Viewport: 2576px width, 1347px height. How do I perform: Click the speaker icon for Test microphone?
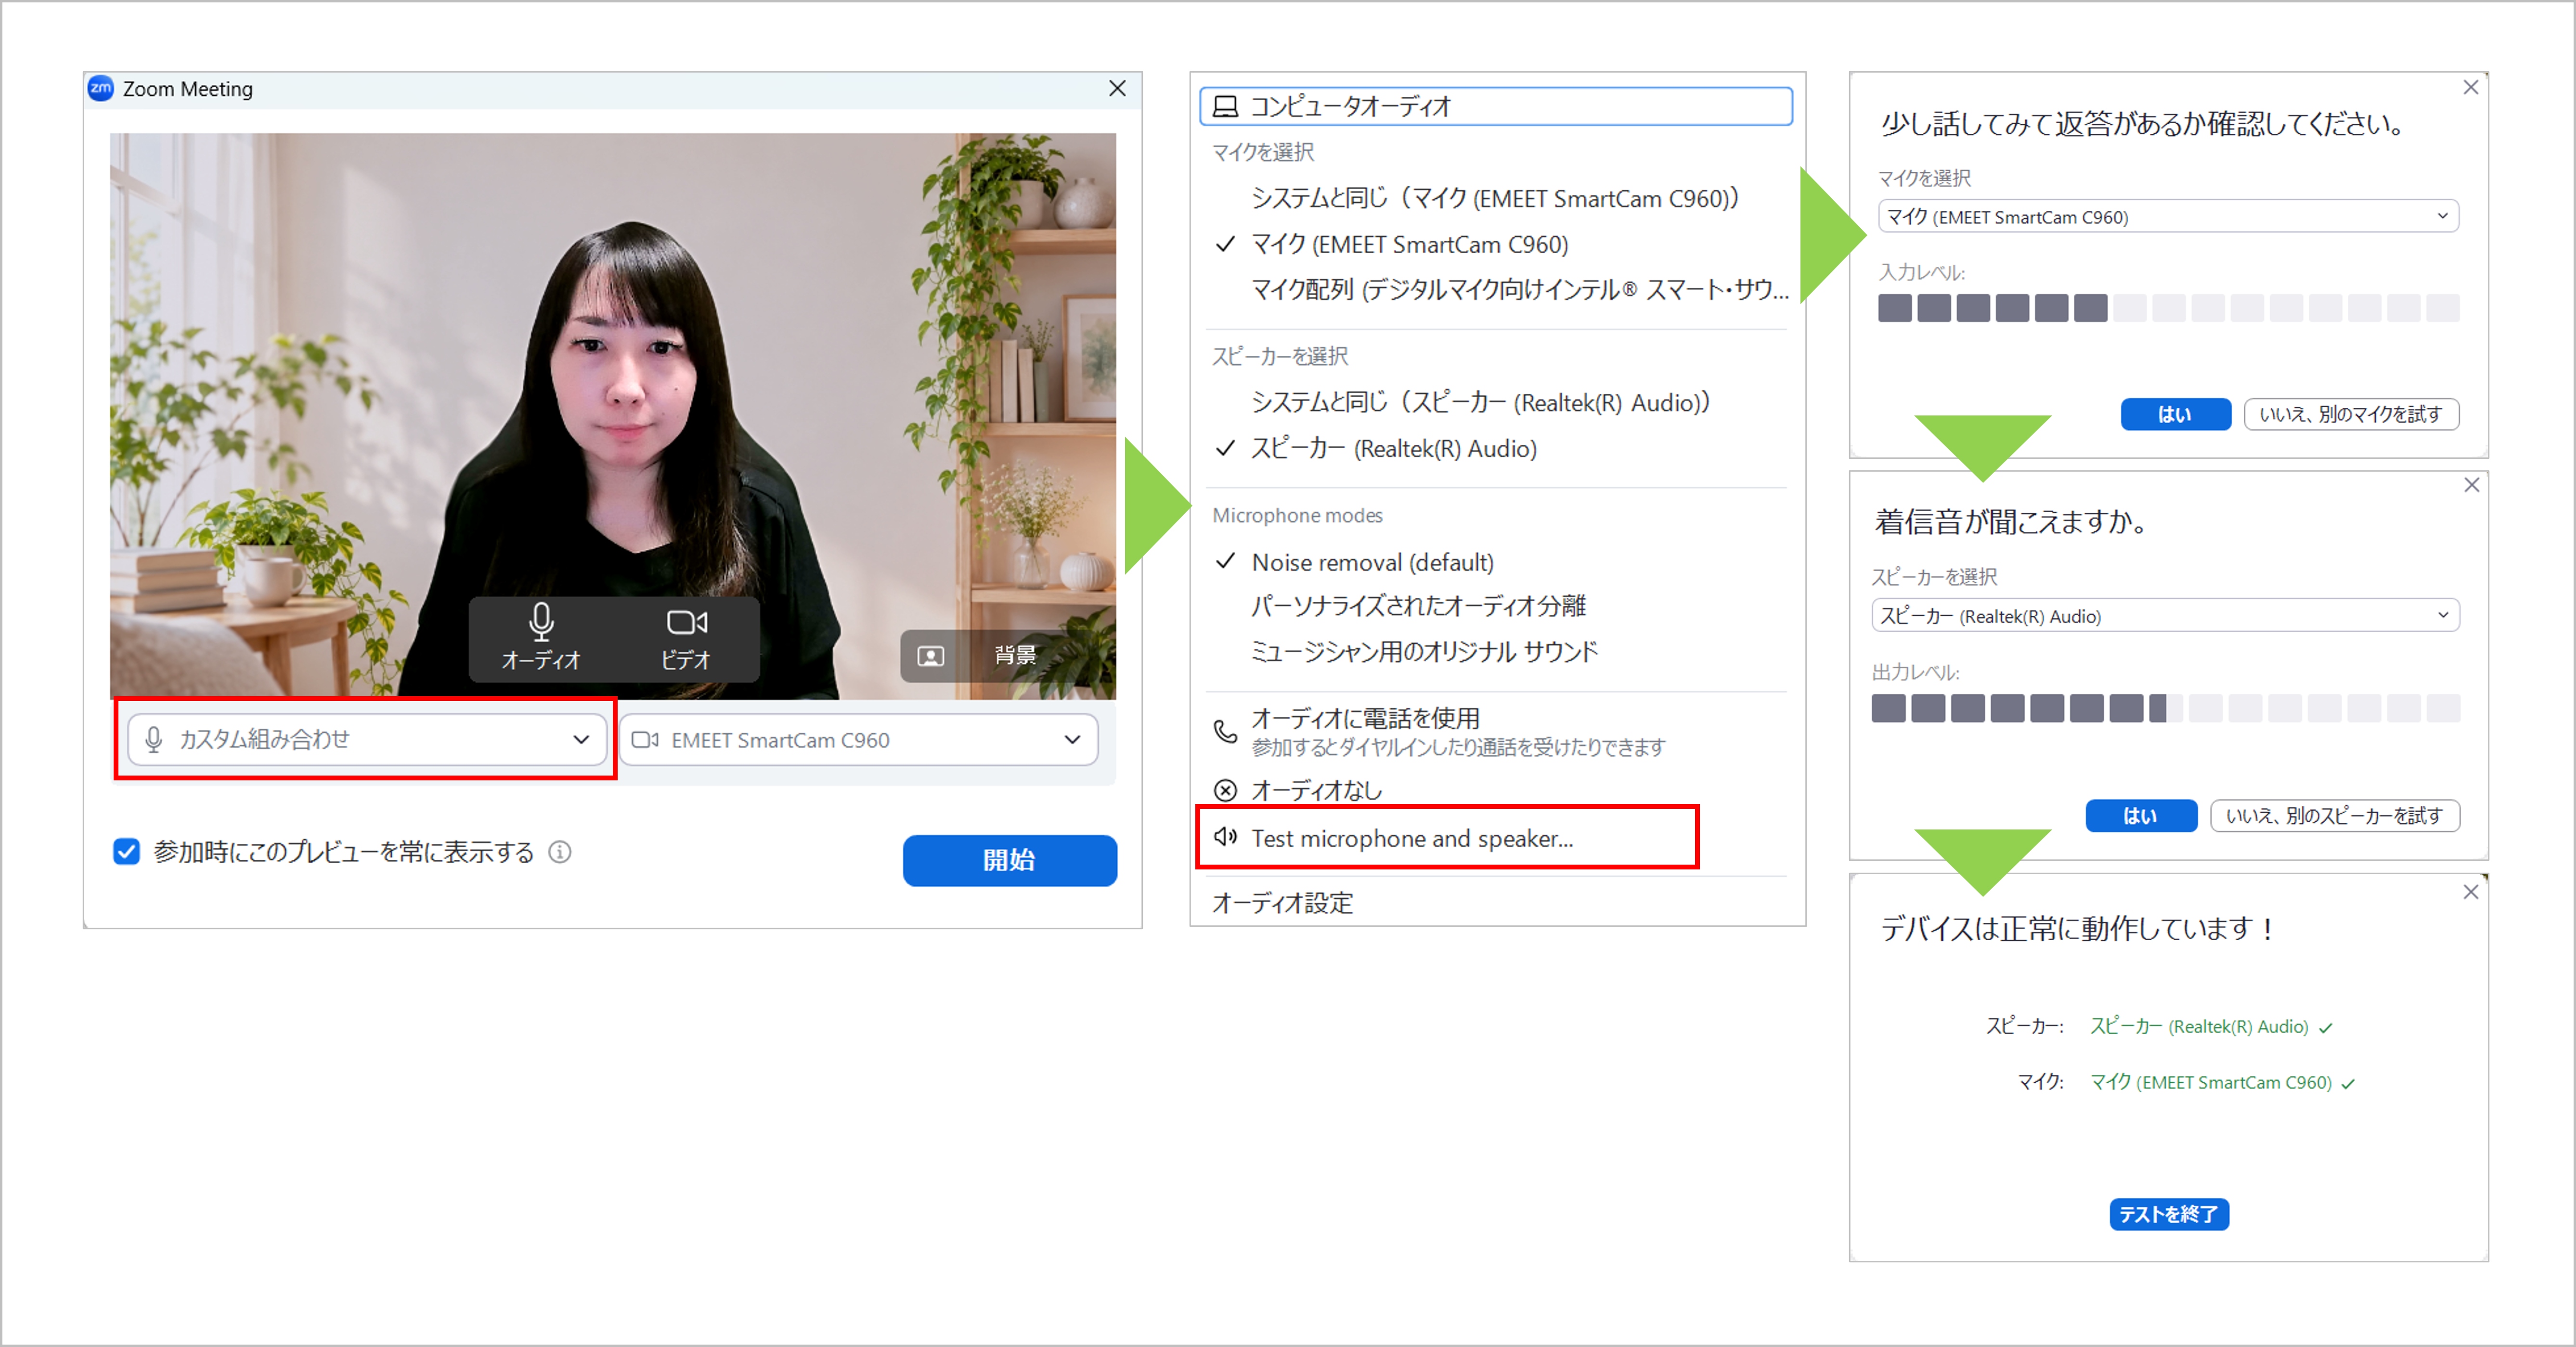coord(1225,837)
